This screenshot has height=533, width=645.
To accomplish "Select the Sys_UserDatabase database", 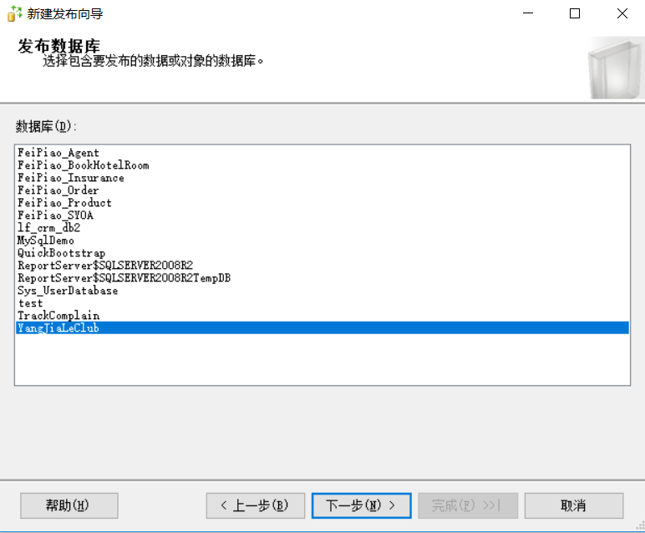I will tap(68, 291).
